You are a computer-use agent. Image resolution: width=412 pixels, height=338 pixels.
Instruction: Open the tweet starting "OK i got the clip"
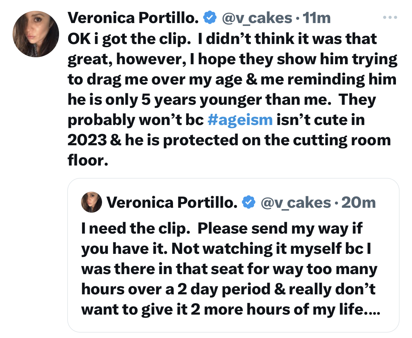point(232,100)
